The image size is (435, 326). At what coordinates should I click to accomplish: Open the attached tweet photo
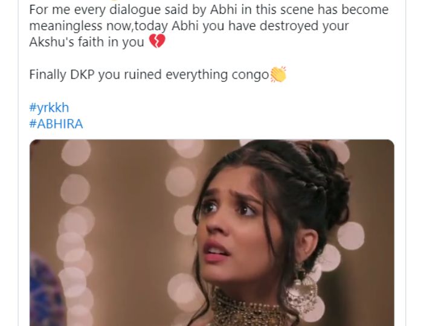coord(211,232)
